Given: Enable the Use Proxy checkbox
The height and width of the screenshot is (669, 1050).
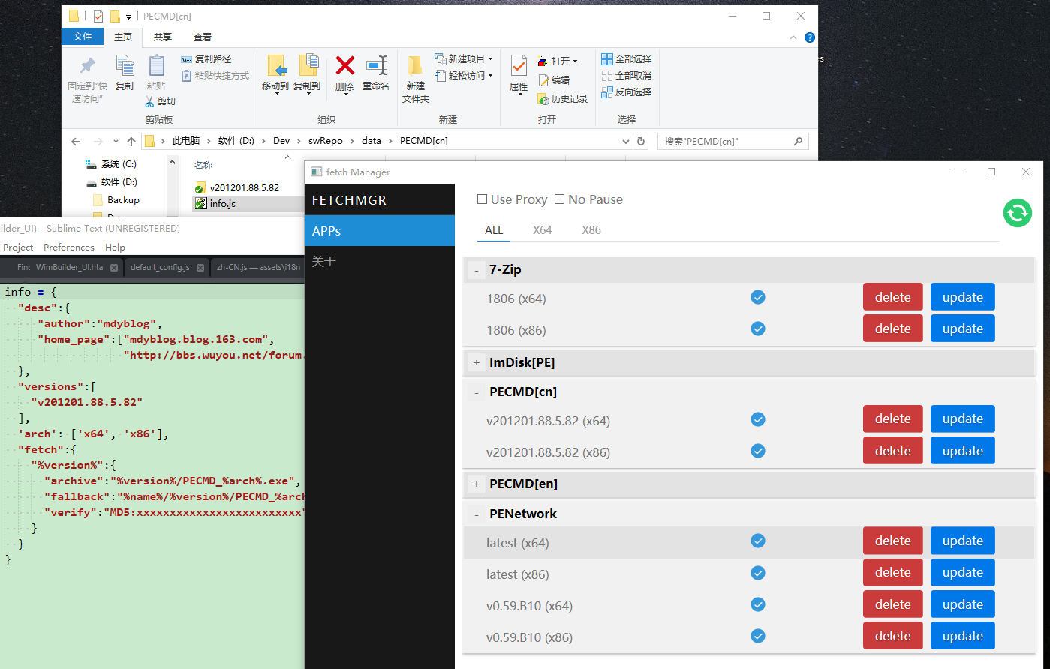Looking at the screenshot, I should (482, 199).
